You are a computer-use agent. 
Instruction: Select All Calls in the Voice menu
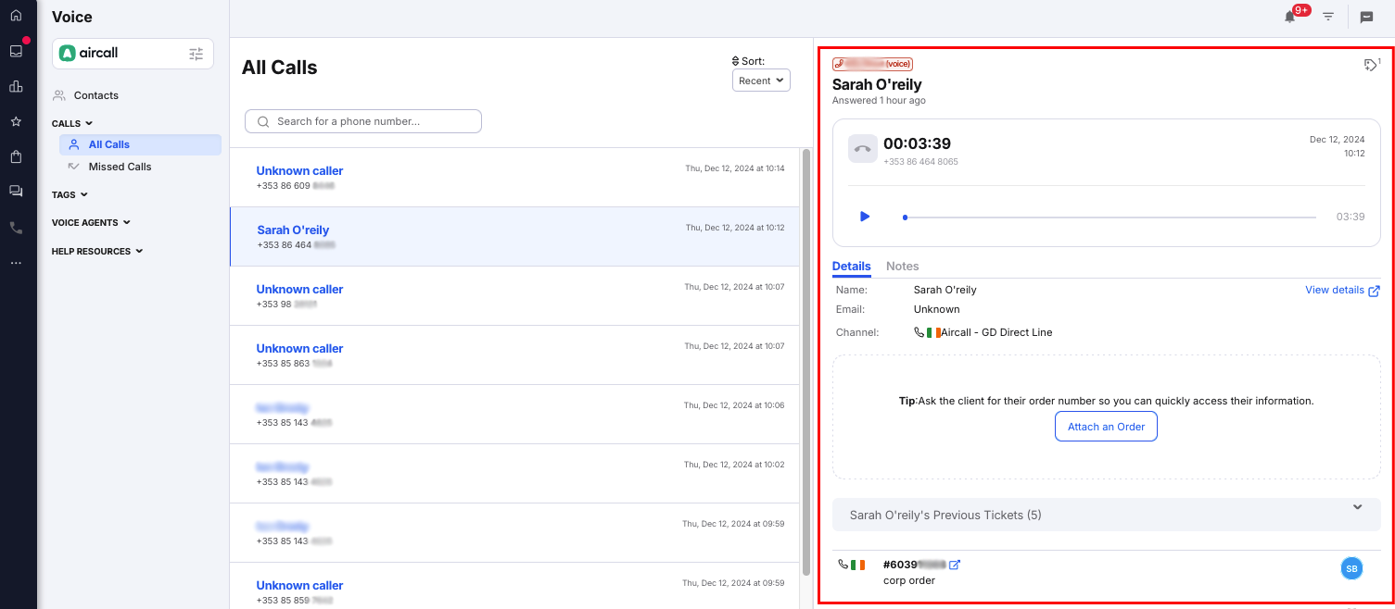coord(140,144)
